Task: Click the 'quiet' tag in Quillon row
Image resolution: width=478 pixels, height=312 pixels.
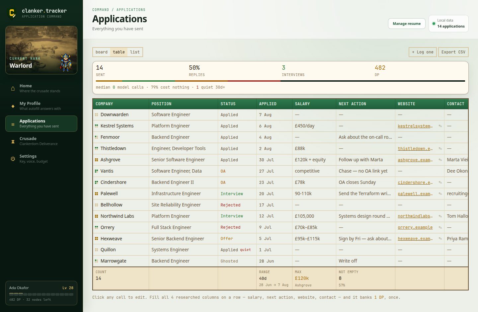Action: pyautogui.click(x=245, y=250)
